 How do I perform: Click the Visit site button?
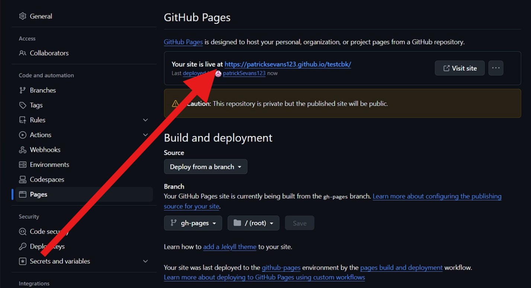click(460, 68)
